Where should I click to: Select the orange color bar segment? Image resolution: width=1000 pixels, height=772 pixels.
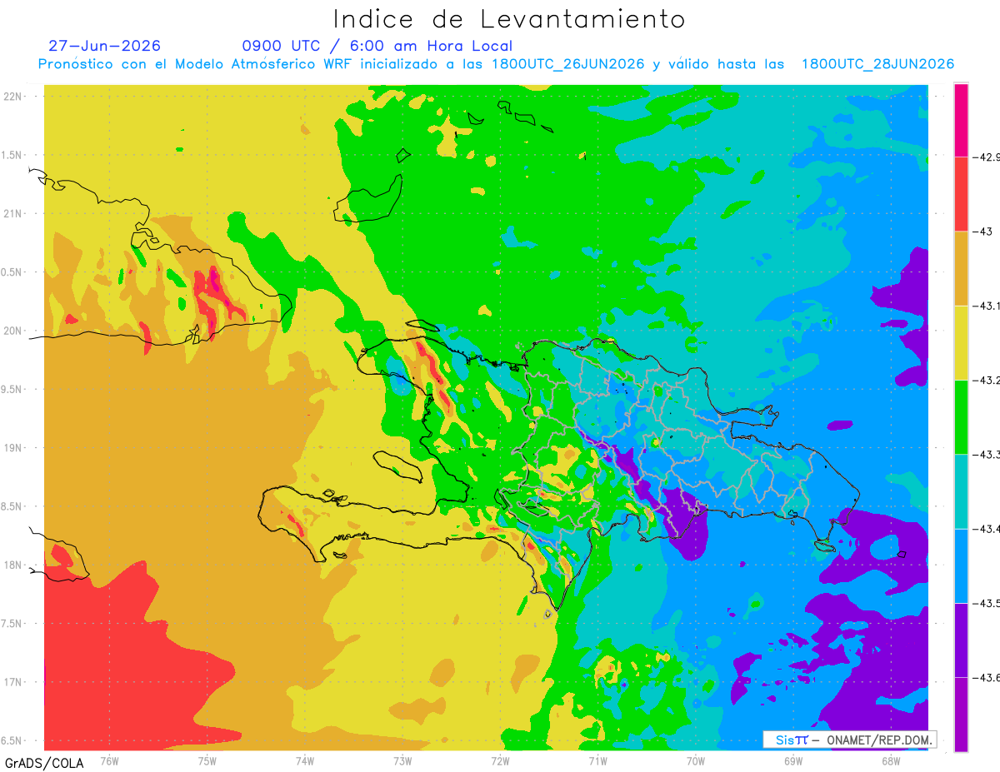click(x=961, y=268)
